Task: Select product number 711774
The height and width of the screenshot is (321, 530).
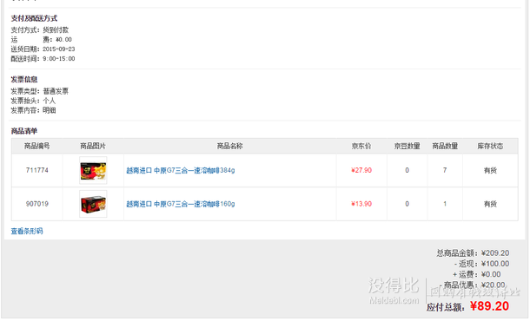Action: 37,170
